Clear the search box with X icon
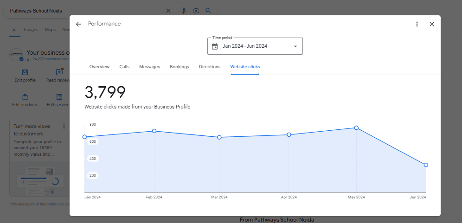The height and width of the screenshot is (223, 462). (x=168, y=11)
